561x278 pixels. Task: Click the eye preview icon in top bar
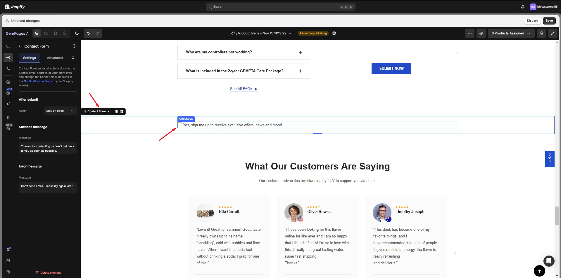[481, 33]
